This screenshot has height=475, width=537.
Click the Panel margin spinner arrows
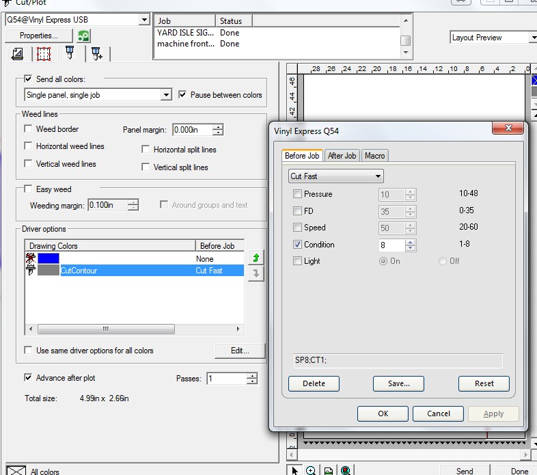click(x=218, y=130)
